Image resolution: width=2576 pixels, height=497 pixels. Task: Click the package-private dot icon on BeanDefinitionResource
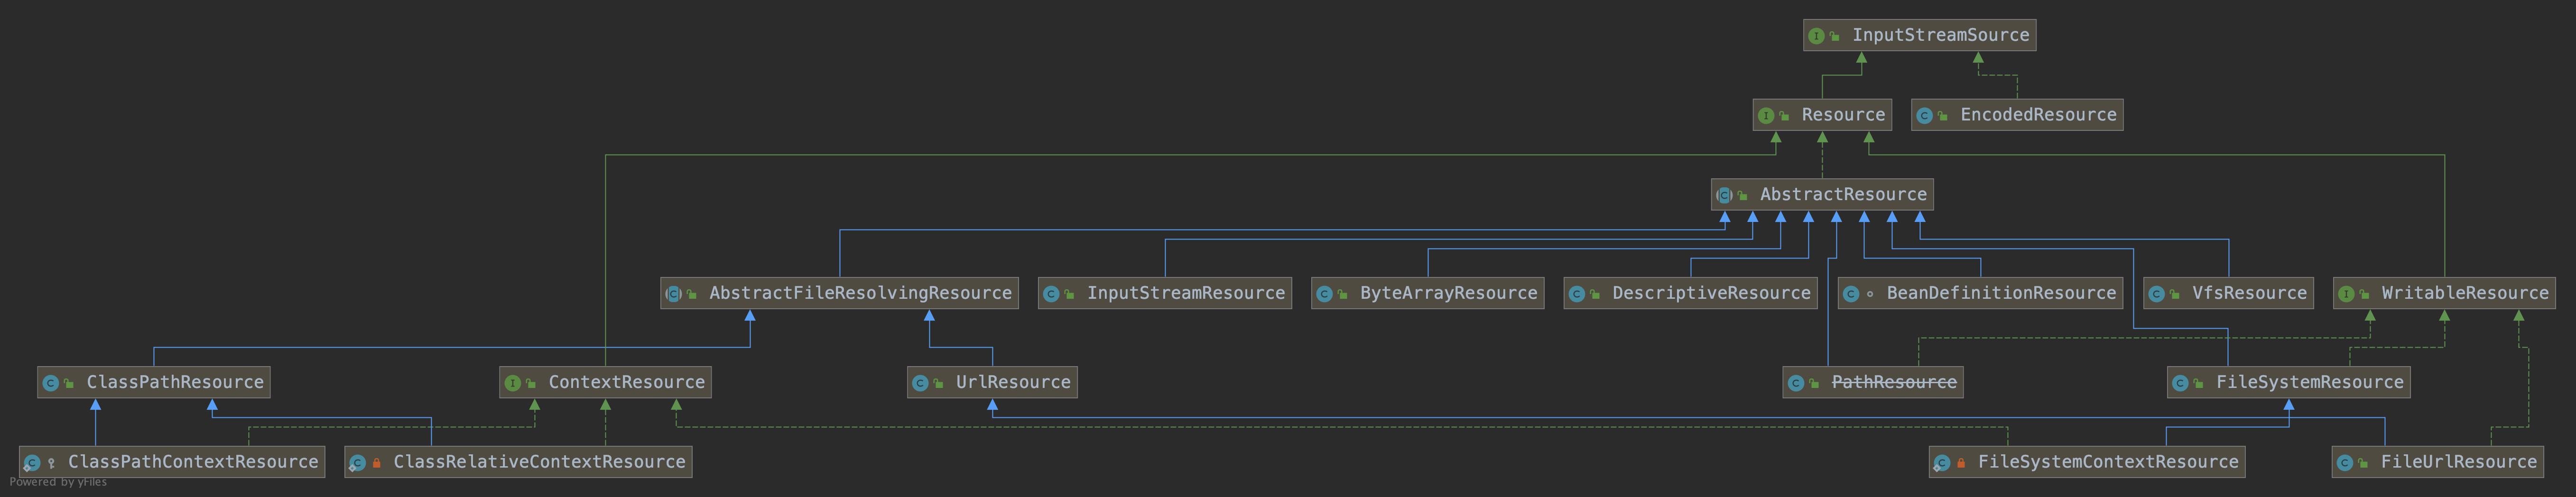tap(1870, 294)
